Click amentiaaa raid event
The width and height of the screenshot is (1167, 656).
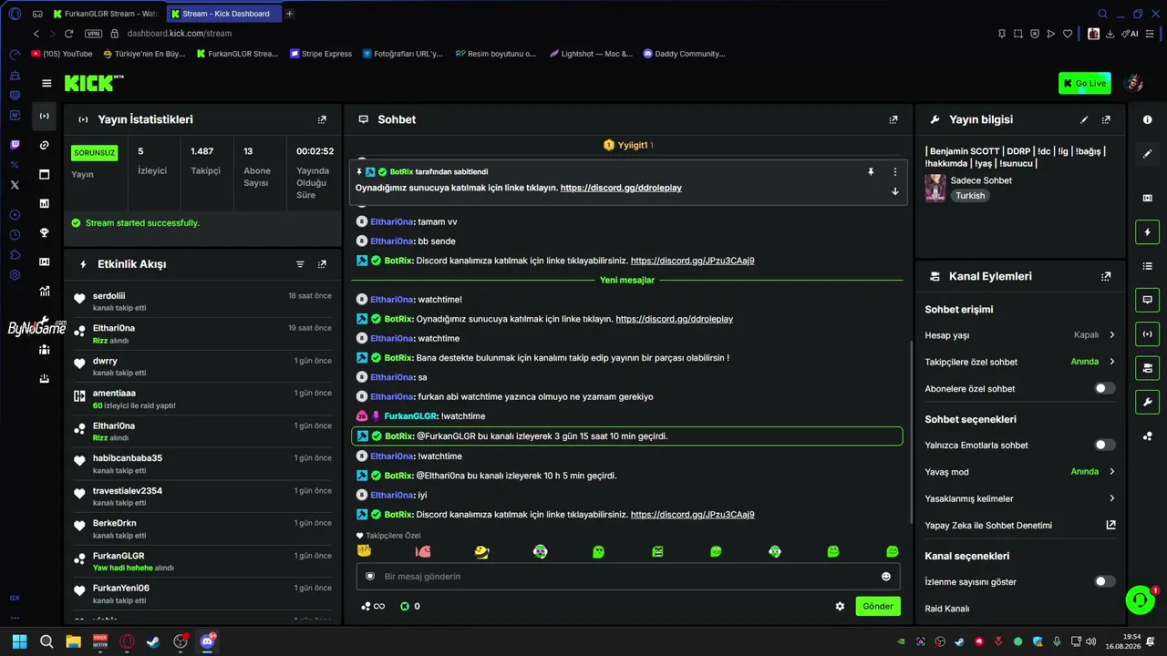203,399
